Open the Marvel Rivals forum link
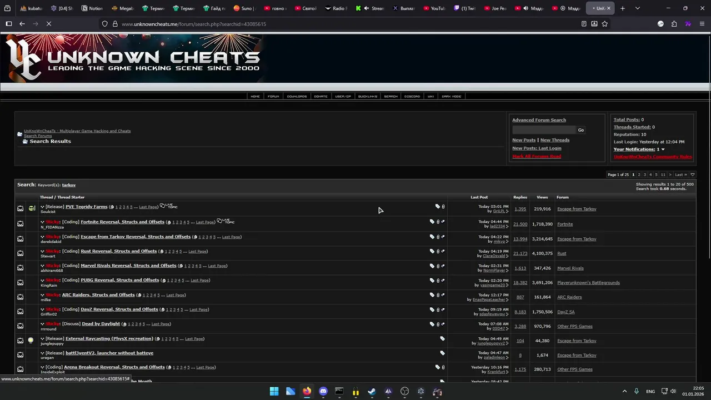The image size is (711, 400). point(570,268)
